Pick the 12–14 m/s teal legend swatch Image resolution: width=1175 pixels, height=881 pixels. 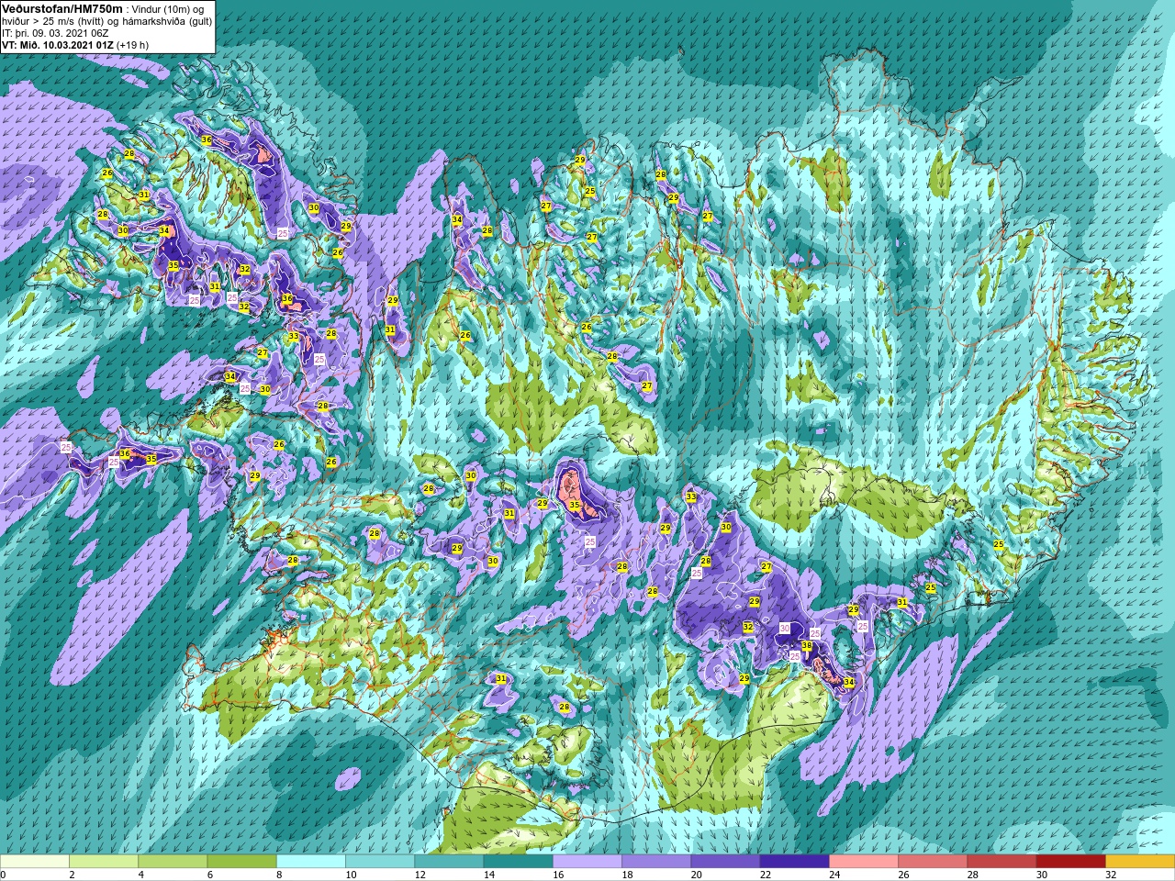click(449, 862)
